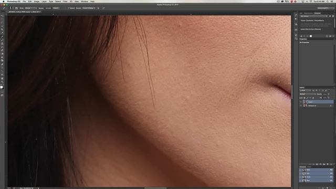
Task: Select the Sampled source button
Action: [48, 8]
